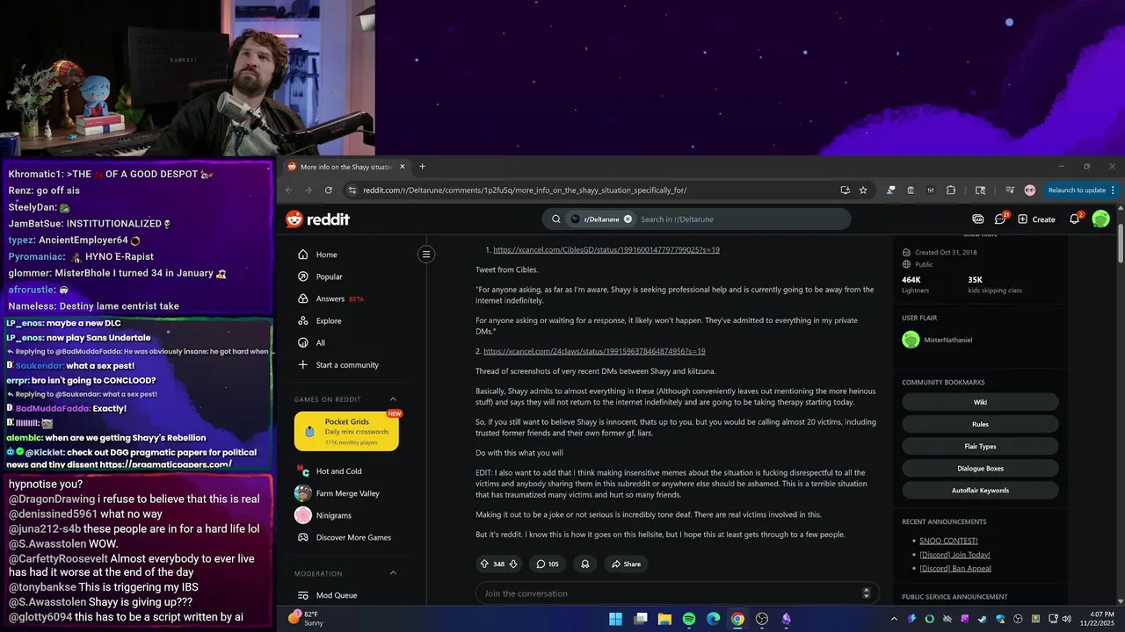Open Explore in Reddit sidebar
This screenshot has height=632, width=1125.
click(x=329, y=320)
